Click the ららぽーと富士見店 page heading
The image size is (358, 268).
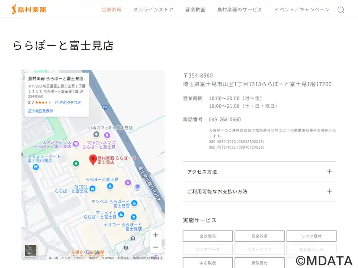pos(63,46)
